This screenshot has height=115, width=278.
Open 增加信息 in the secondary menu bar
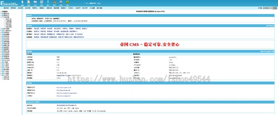(x=6, y=8)
